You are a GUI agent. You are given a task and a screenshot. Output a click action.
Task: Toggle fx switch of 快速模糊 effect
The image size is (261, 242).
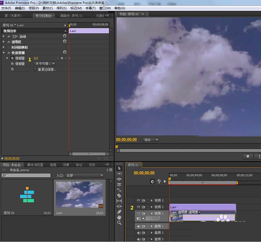coord(9,53)
